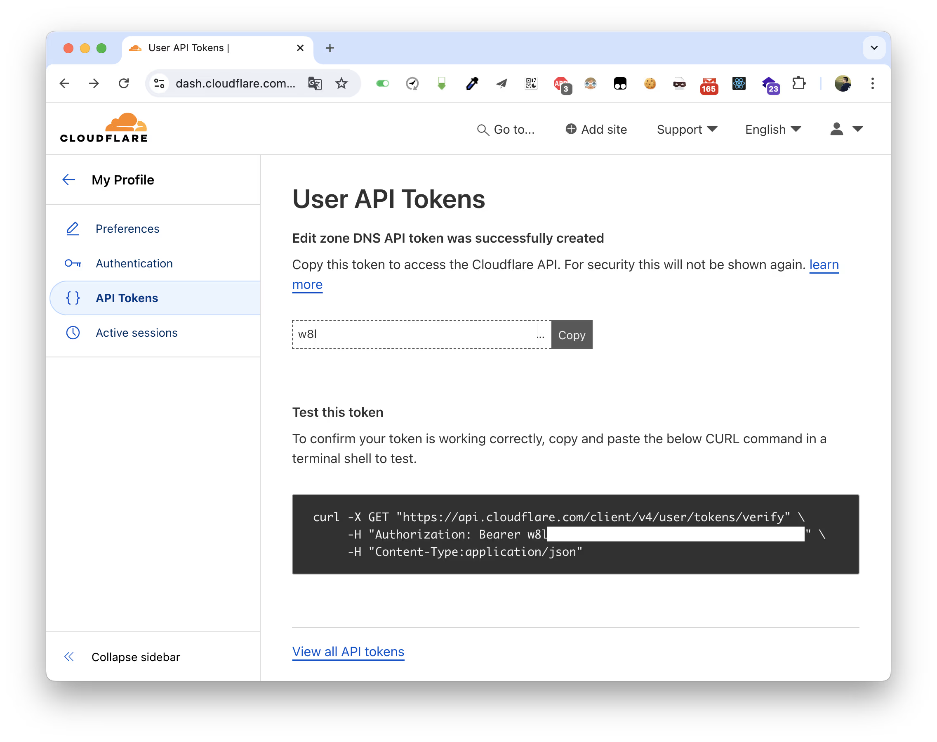Open the cookie extension icon
Screen dimensions: 937x742
click(650, 83)
